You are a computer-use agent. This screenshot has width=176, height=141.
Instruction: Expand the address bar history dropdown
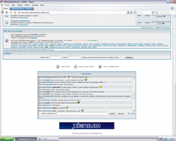pyautogui.click(x=132, y=12)
